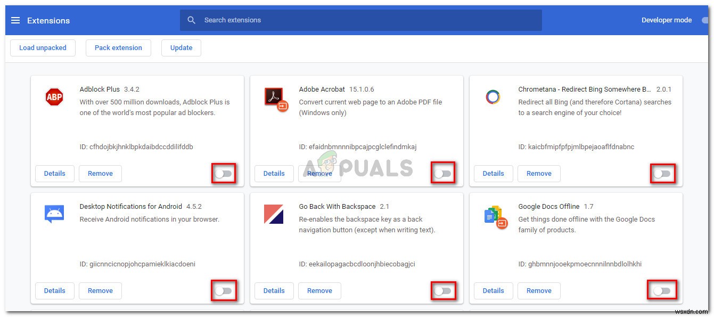Click the Update button
Image resolution: width=714 pixels, height=317 pixels.
(181, 47)
